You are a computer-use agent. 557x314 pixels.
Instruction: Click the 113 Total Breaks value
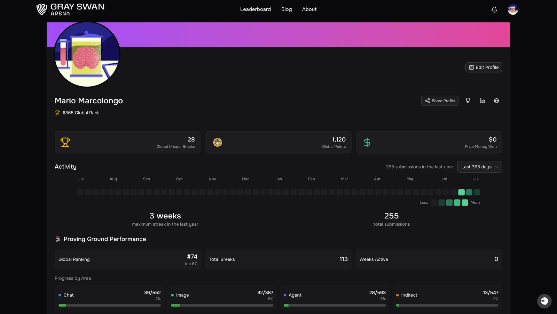click(x=344, y=259)
